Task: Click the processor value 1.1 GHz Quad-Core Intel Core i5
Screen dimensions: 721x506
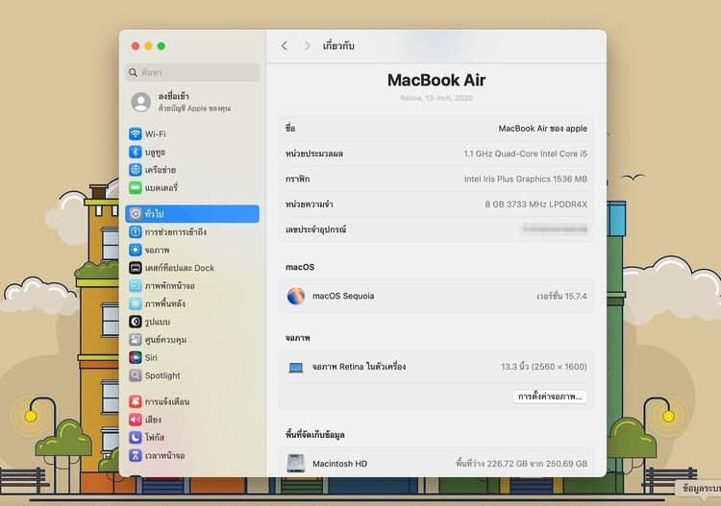Action: 525,154
